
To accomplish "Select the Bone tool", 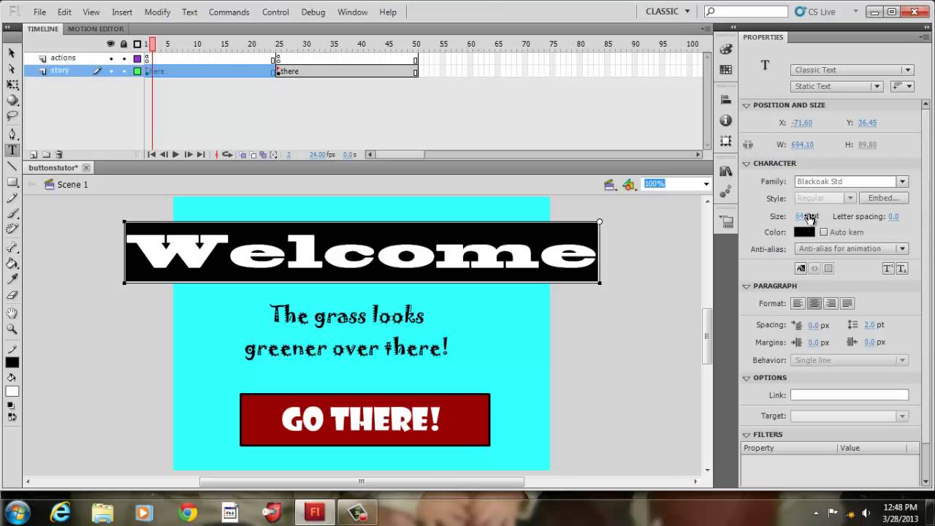I will coord(12,248).
